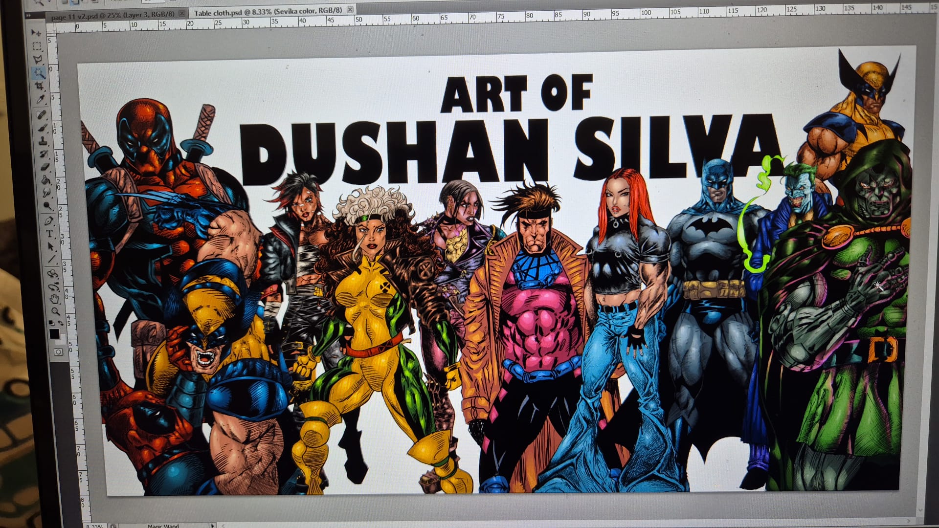Viewport: 939px width, 528px height.
Task: Swap foreground and background colors
Action: pyautogui.click(x=61, y=323)
